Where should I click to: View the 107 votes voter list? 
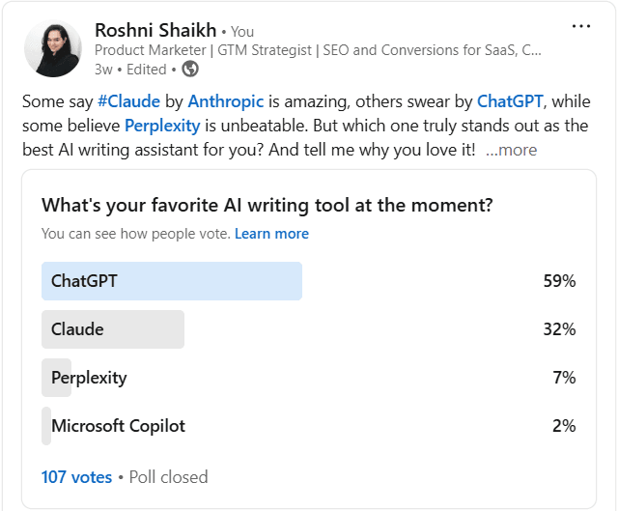tap(76, 477)
